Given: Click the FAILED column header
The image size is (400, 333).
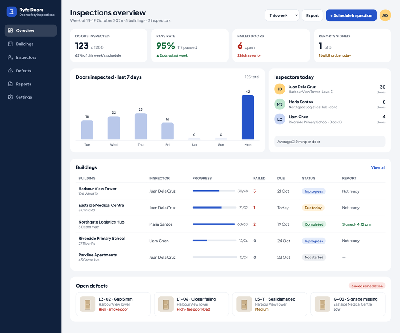Looking at the screenshot, I should coord(259,178).
